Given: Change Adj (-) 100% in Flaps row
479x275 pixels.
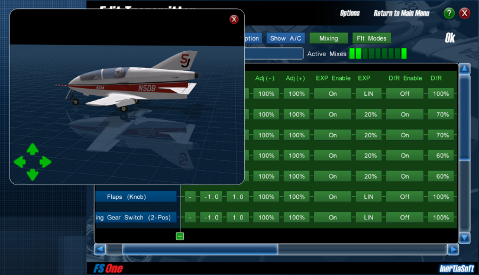Looking at the screenshot, I should coord(266,197).
